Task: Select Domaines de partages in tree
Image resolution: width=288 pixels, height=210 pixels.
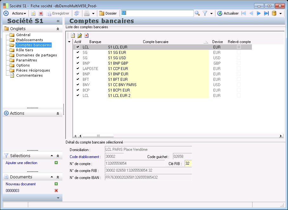Action: [x=36, y=55]
